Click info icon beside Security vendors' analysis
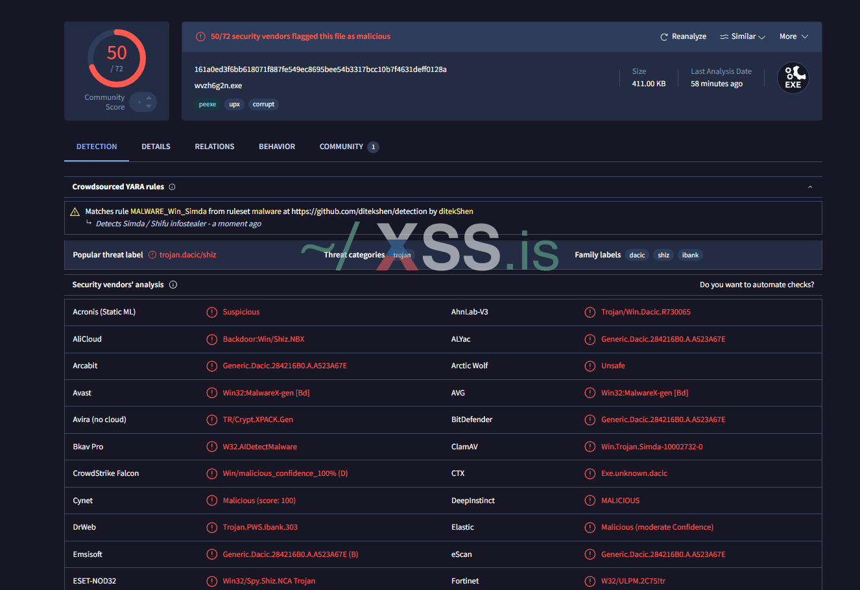The width and height of the screenshot is (860, 590). pos(173,285)
